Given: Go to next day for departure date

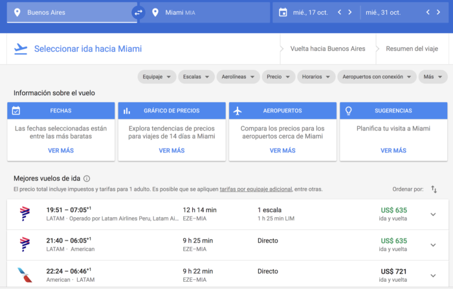Looking at the screenshot, I should pos(349,12).
